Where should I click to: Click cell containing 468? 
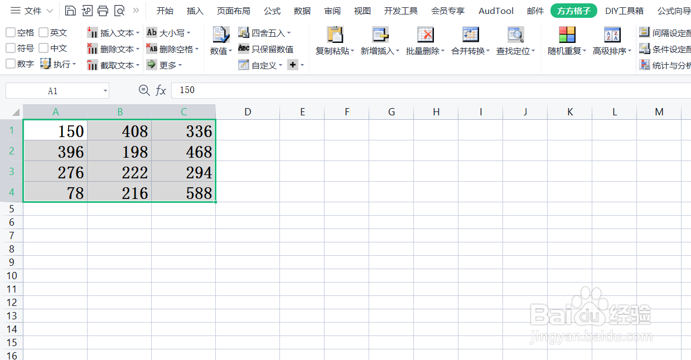coord(183,151)
